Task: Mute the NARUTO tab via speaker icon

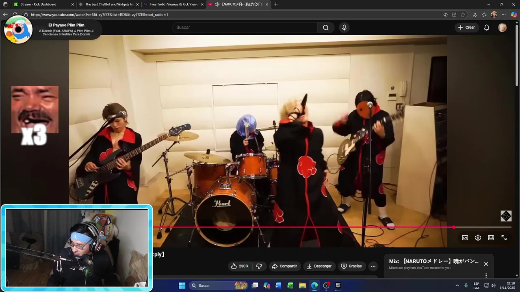Action: tap(217, 4)
